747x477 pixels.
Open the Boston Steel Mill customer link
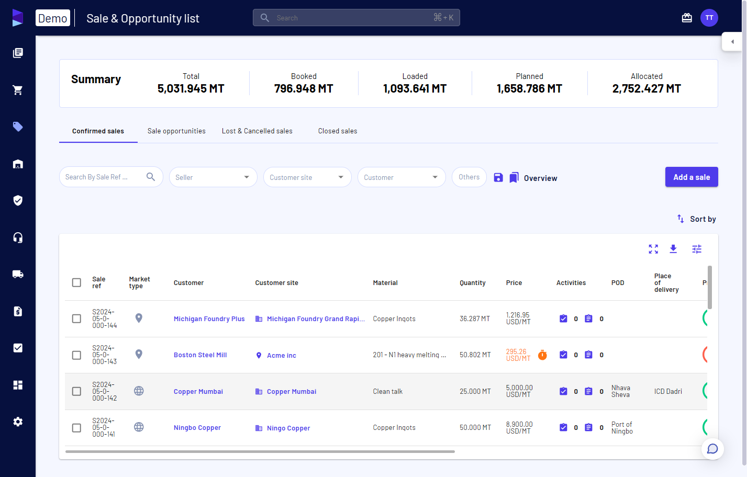click(x=200, y=355)
